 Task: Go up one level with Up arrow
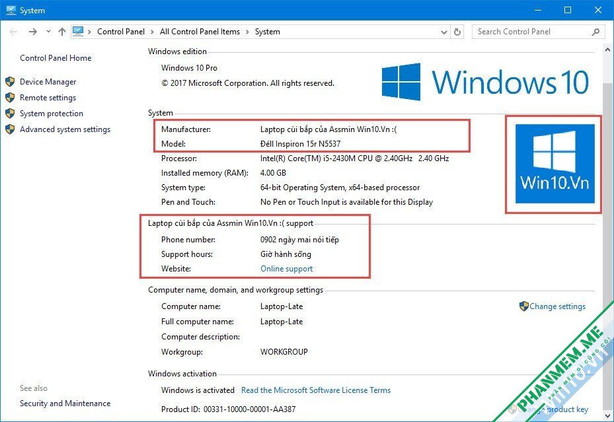(x=62, y=32)
